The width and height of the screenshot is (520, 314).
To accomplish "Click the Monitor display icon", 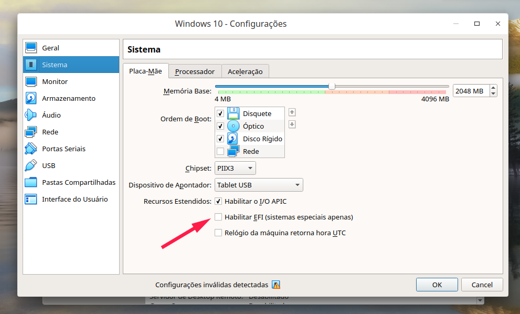I will [x=31, y=81].
